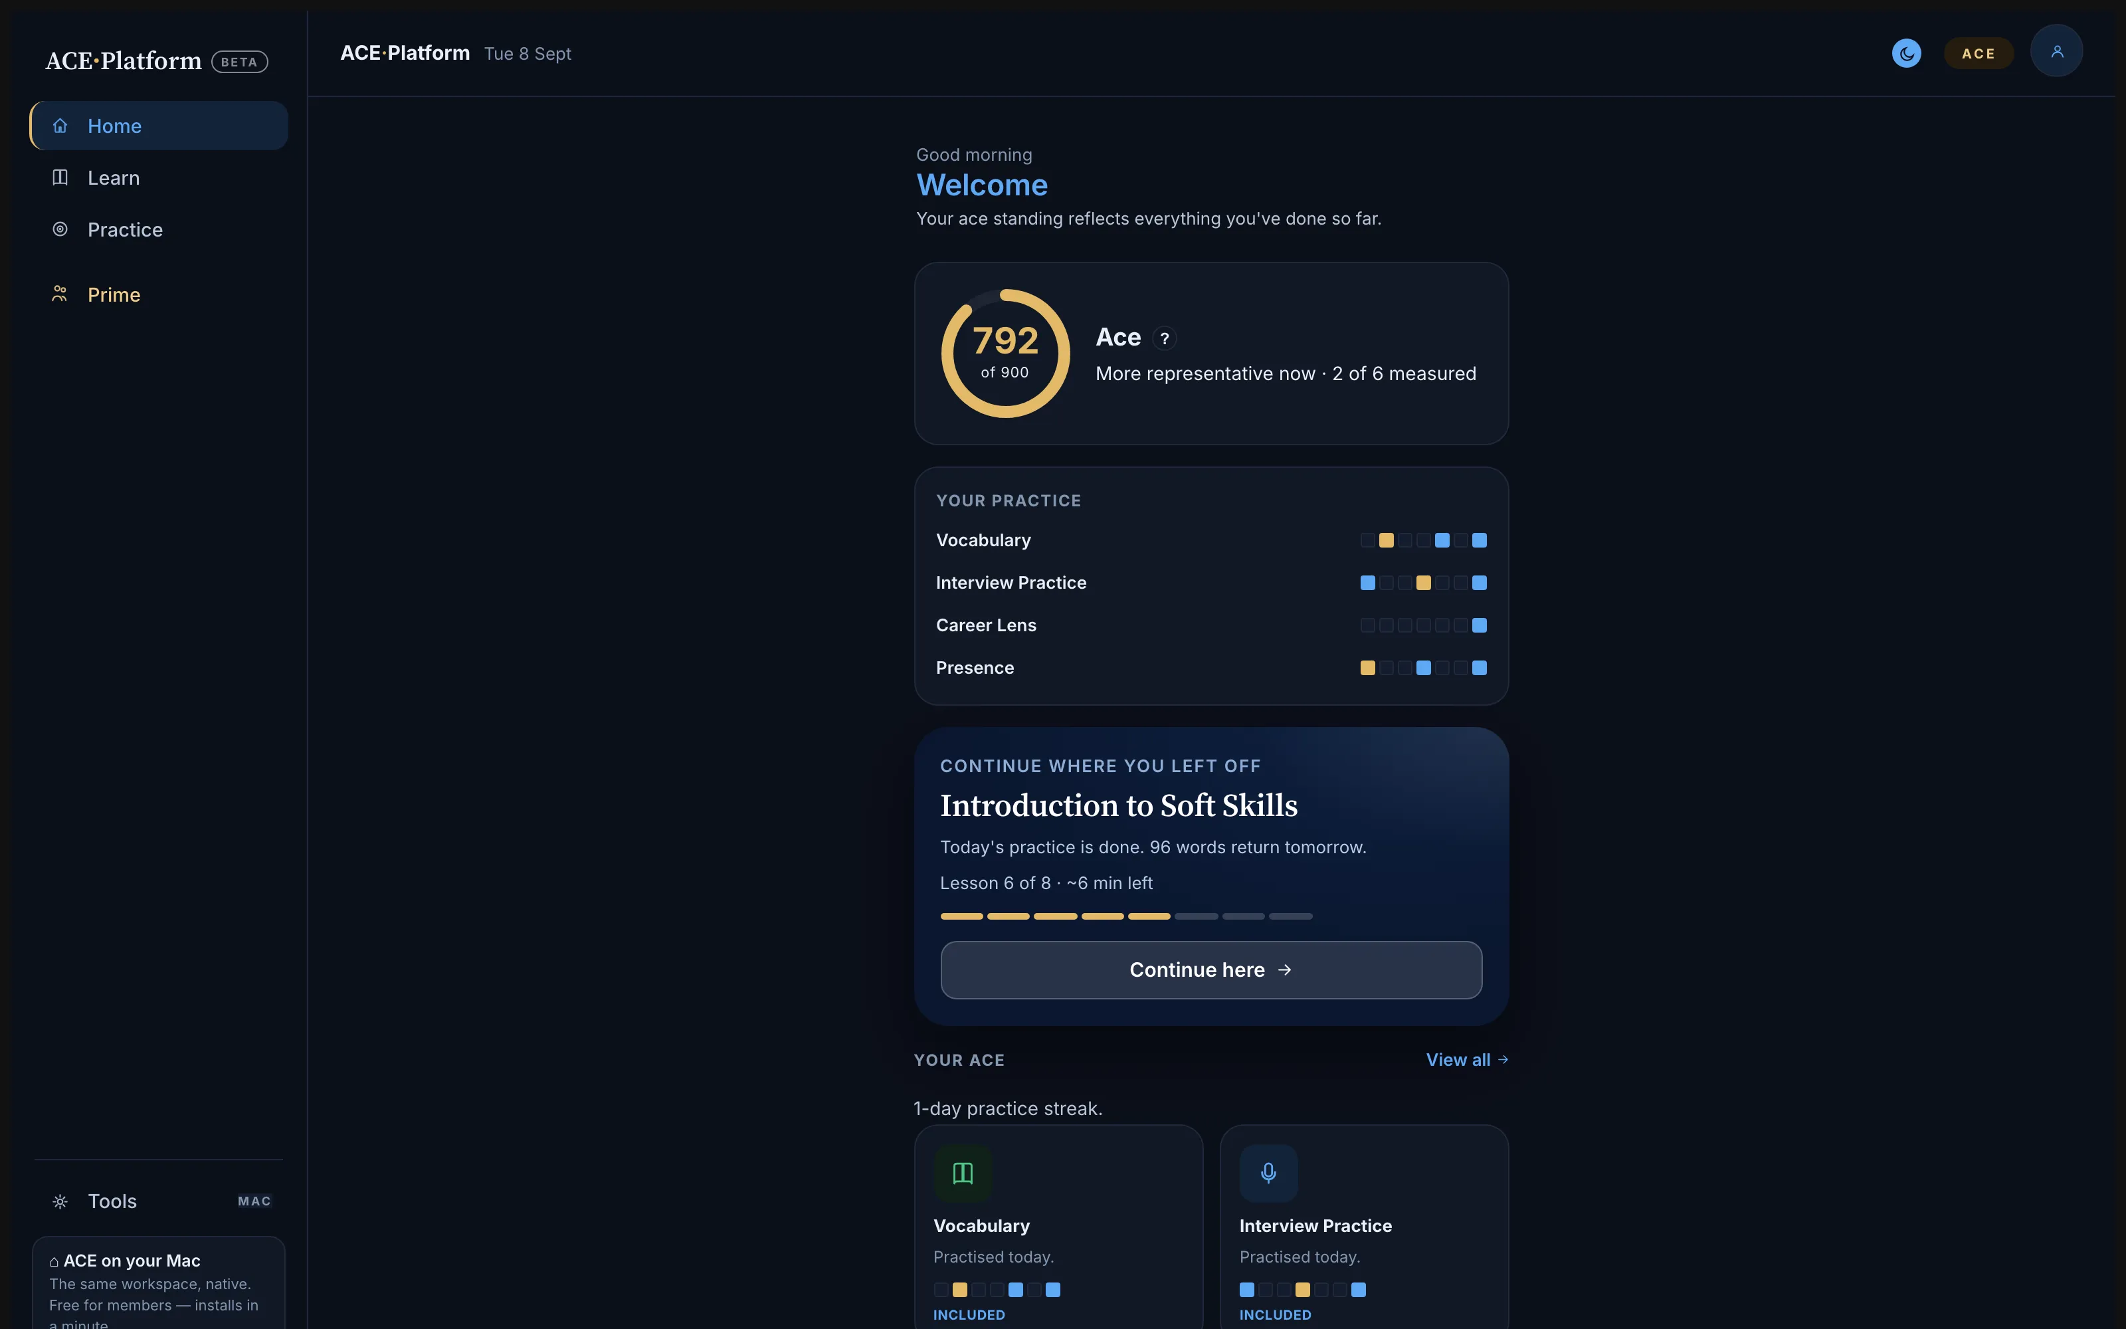Click the Vocabulary row in Your Practice

[1211, 540]
